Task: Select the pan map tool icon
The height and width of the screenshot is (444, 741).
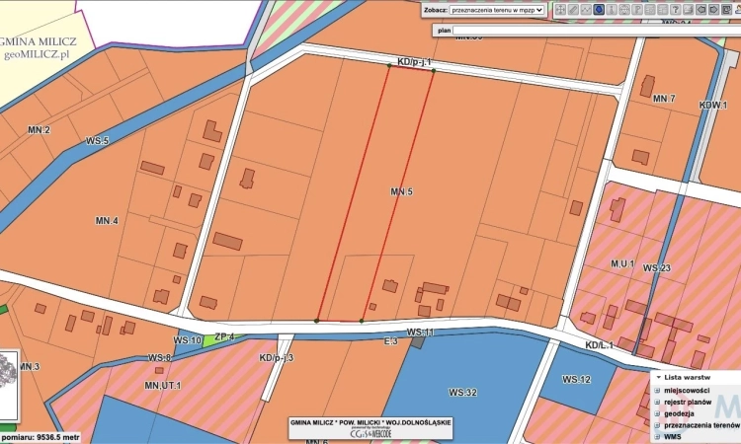Action: click(x=560, y=10)
